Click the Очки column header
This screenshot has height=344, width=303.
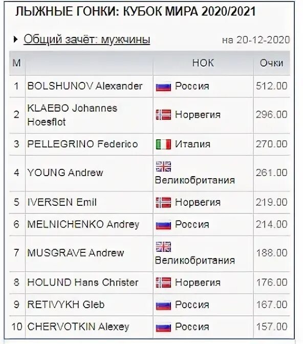point(271,63)
